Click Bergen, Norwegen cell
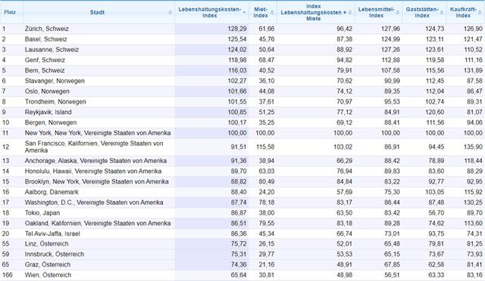Viewport: 485px width, 281px height. [99, 123]
